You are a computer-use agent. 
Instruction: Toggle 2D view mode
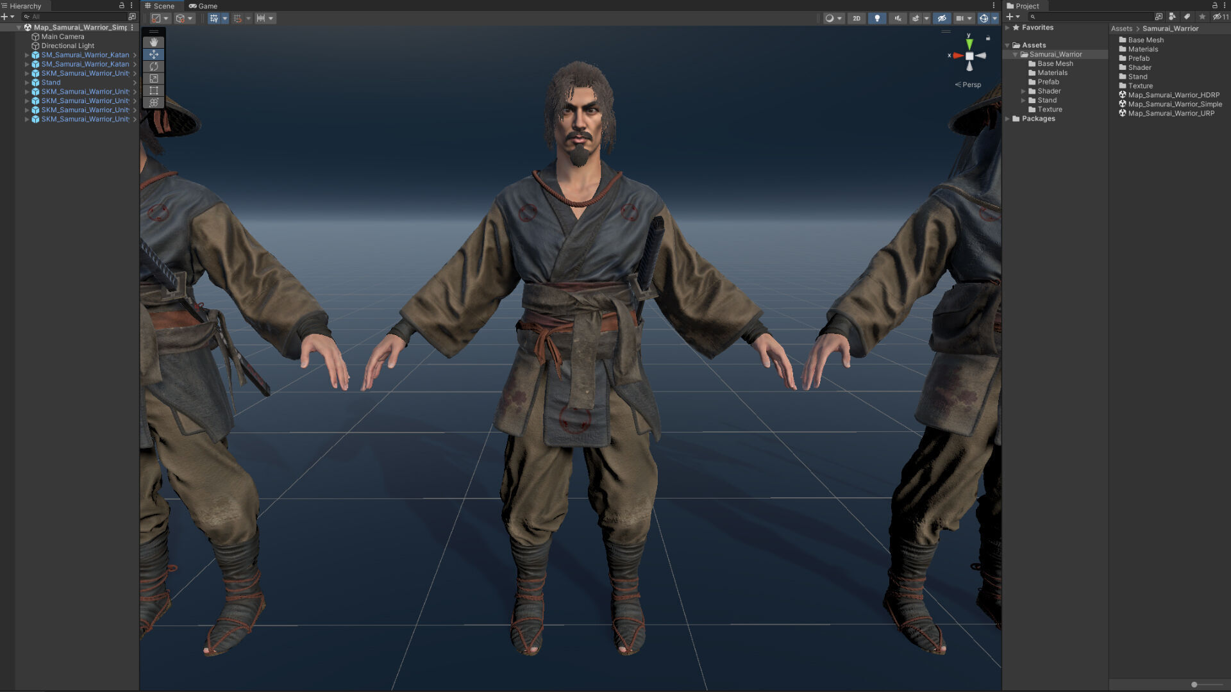[x=857, y=19]
